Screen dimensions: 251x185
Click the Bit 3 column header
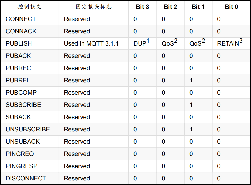coord(142,7)
